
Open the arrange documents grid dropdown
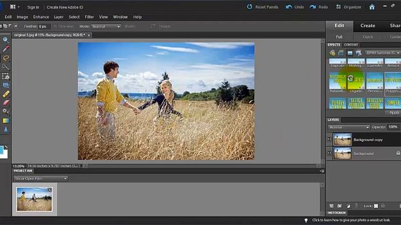tap(14, 7)
